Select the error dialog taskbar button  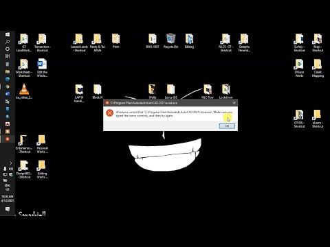coord(8,139)
